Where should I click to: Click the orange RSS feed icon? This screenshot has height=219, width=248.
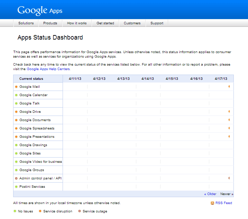(x=212, y=203)
